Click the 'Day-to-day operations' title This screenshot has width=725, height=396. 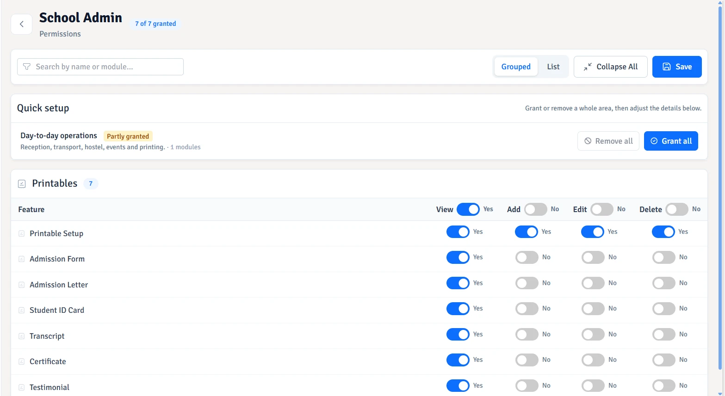click(x=59, y=136)
